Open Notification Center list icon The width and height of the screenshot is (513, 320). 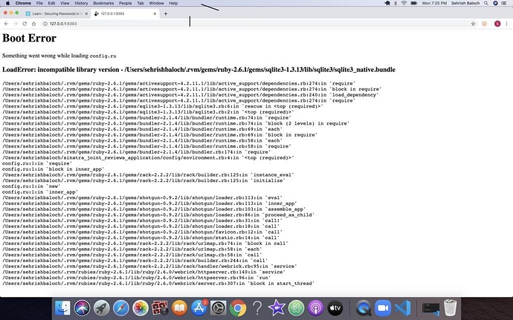tap(504, 3)
